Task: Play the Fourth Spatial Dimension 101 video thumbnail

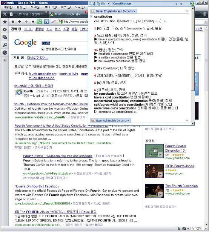Action: (154, 151)
